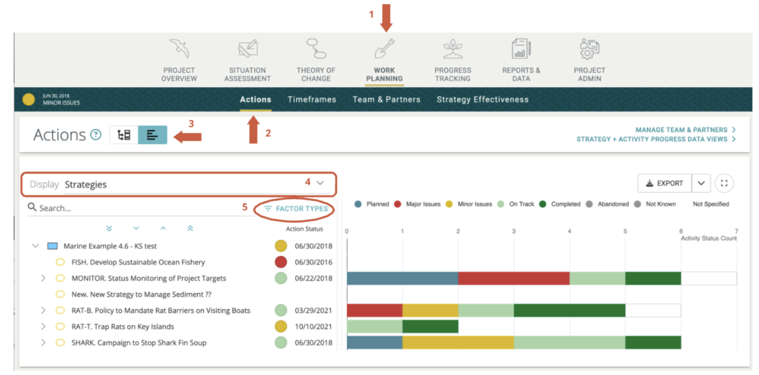Screen dimensions: 759x375
Task: Click the Export button
Action: (664, 183)
